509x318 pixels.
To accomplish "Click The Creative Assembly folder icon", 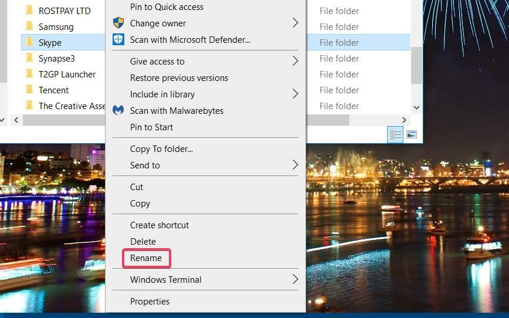I will (x=29, y=105).
